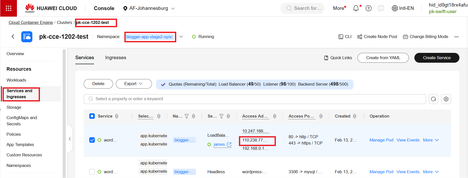The width and height of the screenshot is (468, 178).
Task: Open the CLI terminal icon
Action: point(341,37)
